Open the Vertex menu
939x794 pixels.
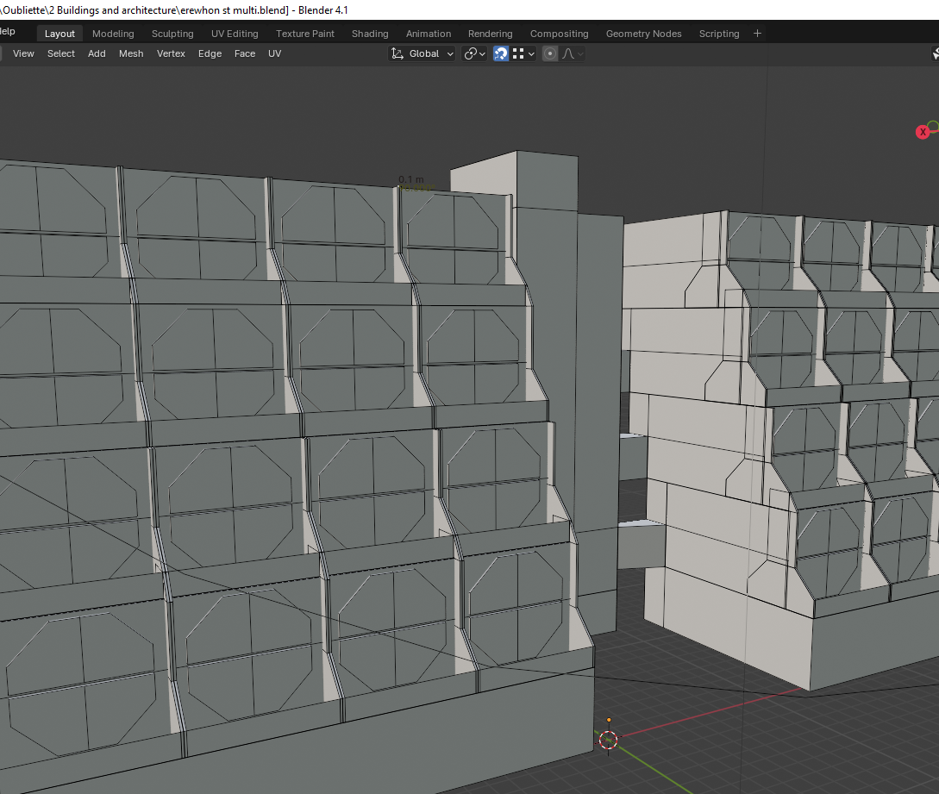(171, 53)
